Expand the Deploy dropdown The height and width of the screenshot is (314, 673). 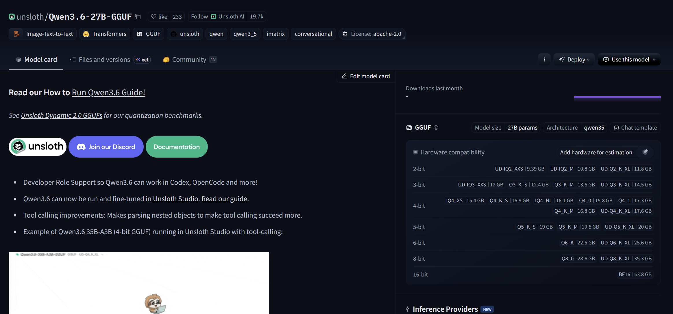pyautogui.click(x=574, y=59)
